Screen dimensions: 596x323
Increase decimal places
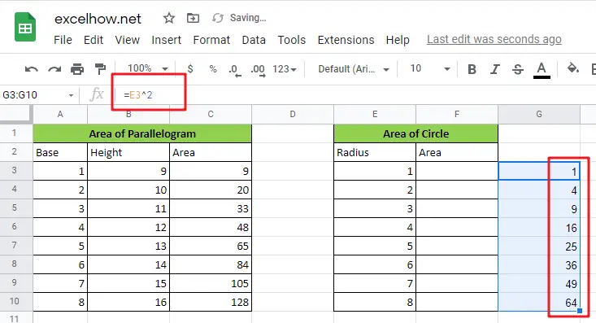click(258, 70)
